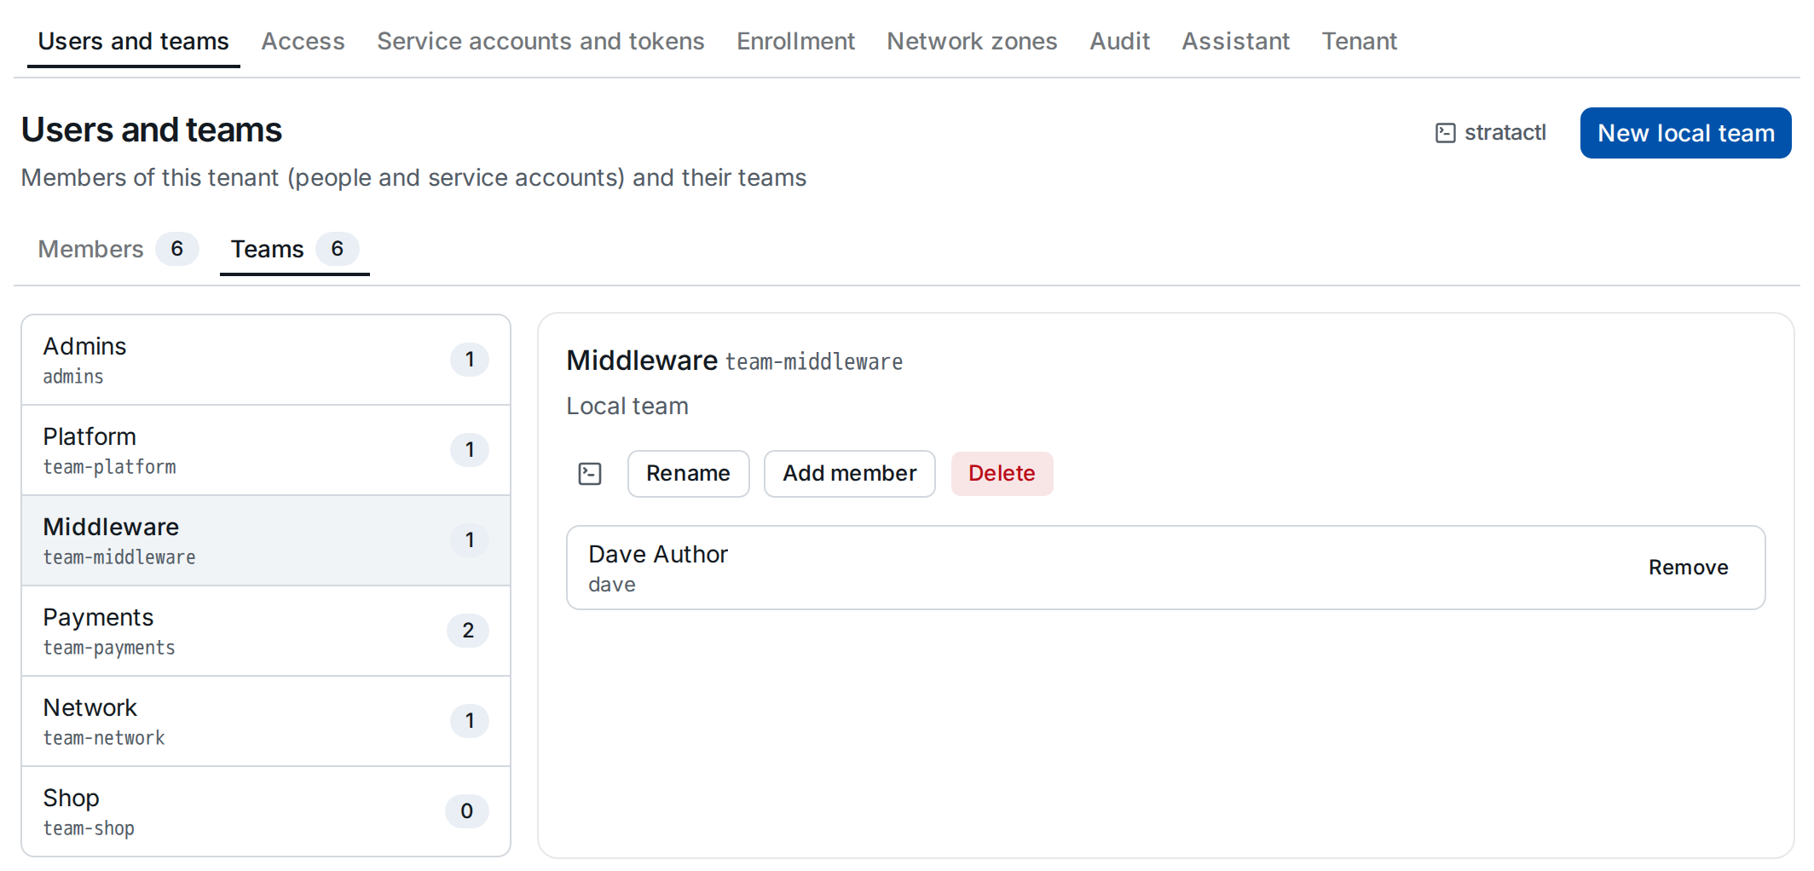This screenshot has height=871, width=1814.
Task: Open the Users and teams tab
Action: point(134,41)
